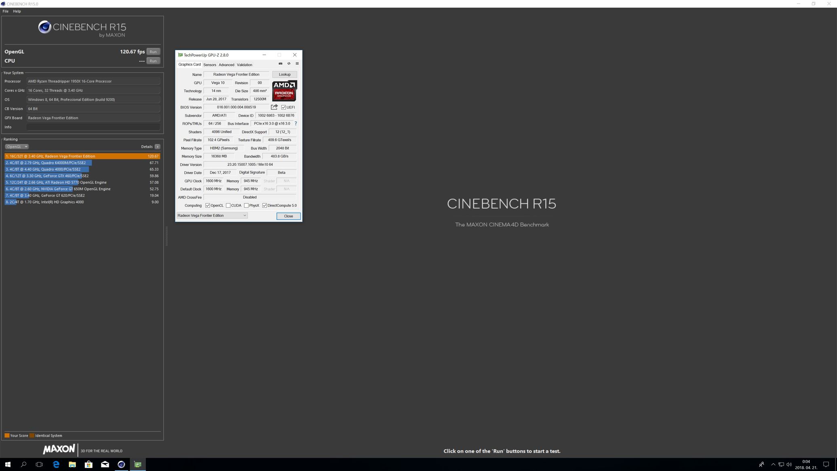Switch to the Validation tab
Viewport: 837px width, 471px height.
click(x=245, y=65)
